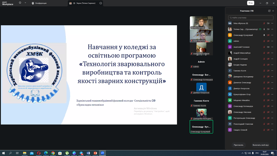Click Олександр Кучерявий's disabled camera icon
The image size is (277, 156).
tap(268, 35)
